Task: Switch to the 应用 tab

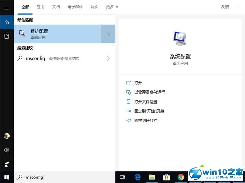Action: point(40,7)
